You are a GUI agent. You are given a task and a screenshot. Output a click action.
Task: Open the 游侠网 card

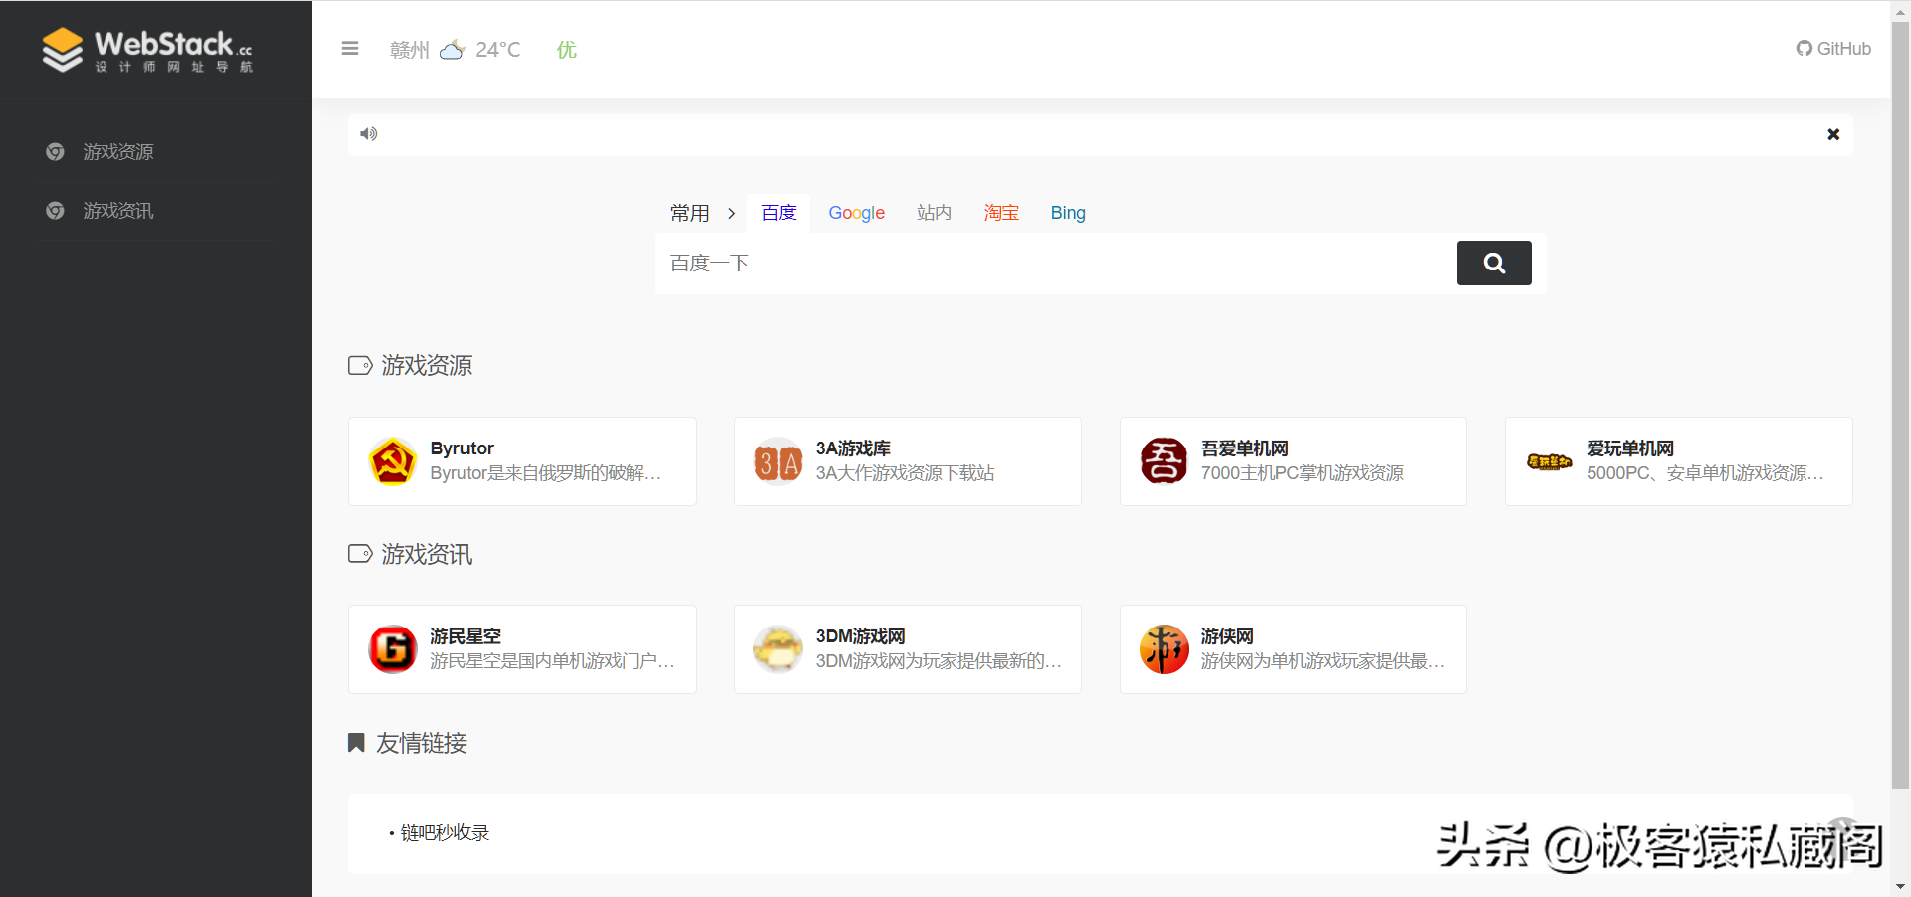pyautogui.click(x=1293, y=649)
